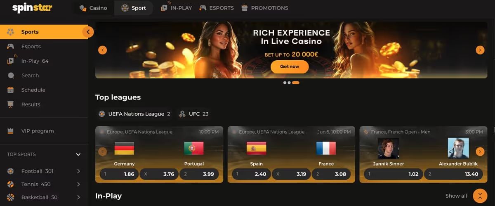The height and width of the screenshot is (206, 495).
Task: Click the Get now banner button
Action: (290, 66)
